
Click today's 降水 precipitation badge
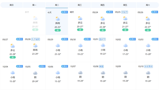click(64, 12)
